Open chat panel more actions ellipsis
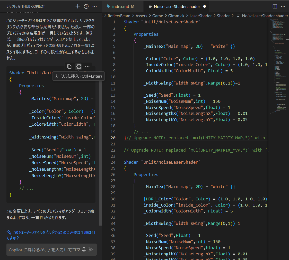Viewport: 289px width, 260px height. click(x=95, y=6)
